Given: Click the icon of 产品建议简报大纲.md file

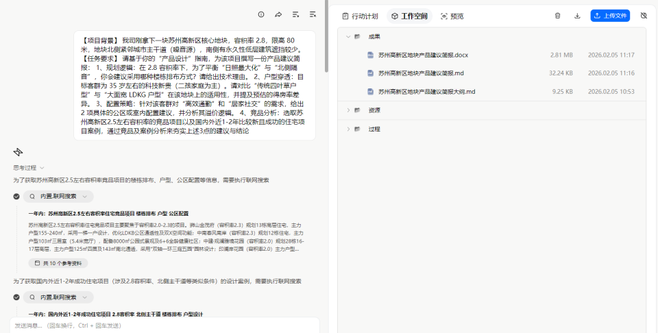Looking at the screenshot, I should tap(371, 91).
